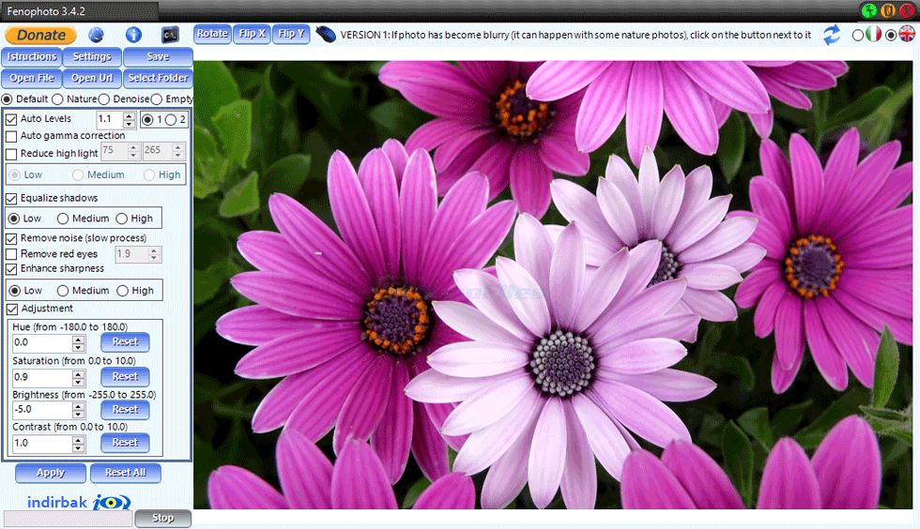The height and width of the screenshot is (529, 920).
Task: Adjust the Auto Levels 1.1 stepper
Action: 130,120
